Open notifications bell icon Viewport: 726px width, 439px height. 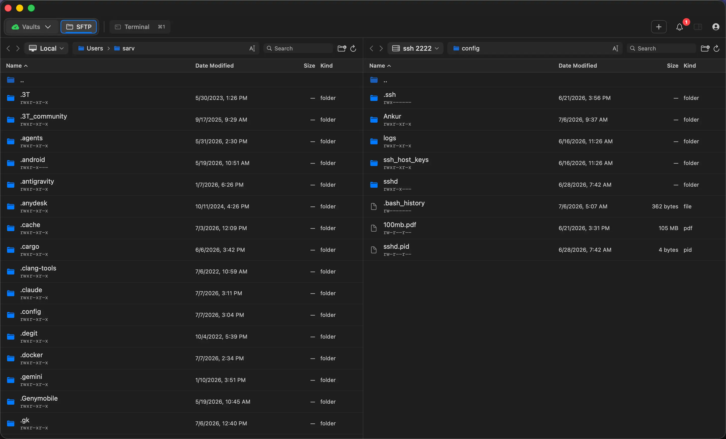(x=679, y=27)
